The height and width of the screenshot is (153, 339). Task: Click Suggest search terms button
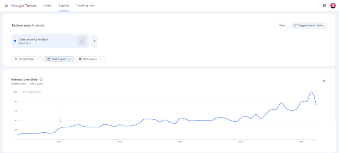(309, 25)
